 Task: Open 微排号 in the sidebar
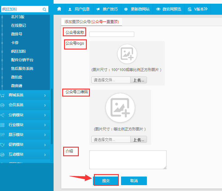(17, 34)
